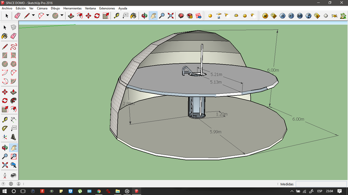The height and width of the screenshot is (195, 348).
Task: Click the V-Ray RT render button
Action: (291, 16)
